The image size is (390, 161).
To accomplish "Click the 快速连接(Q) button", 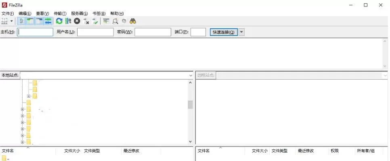I will tap(224, 32).
